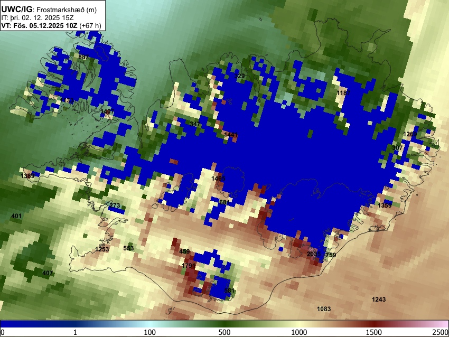Click the 581 value near the south coast

(x=229, y=291)
